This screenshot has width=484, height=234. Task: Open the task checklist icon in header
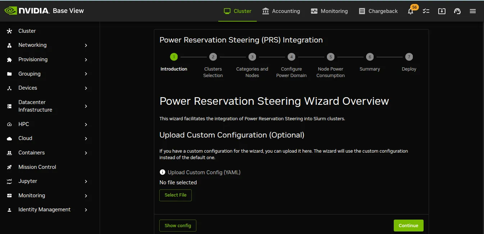tap(426, 11)
